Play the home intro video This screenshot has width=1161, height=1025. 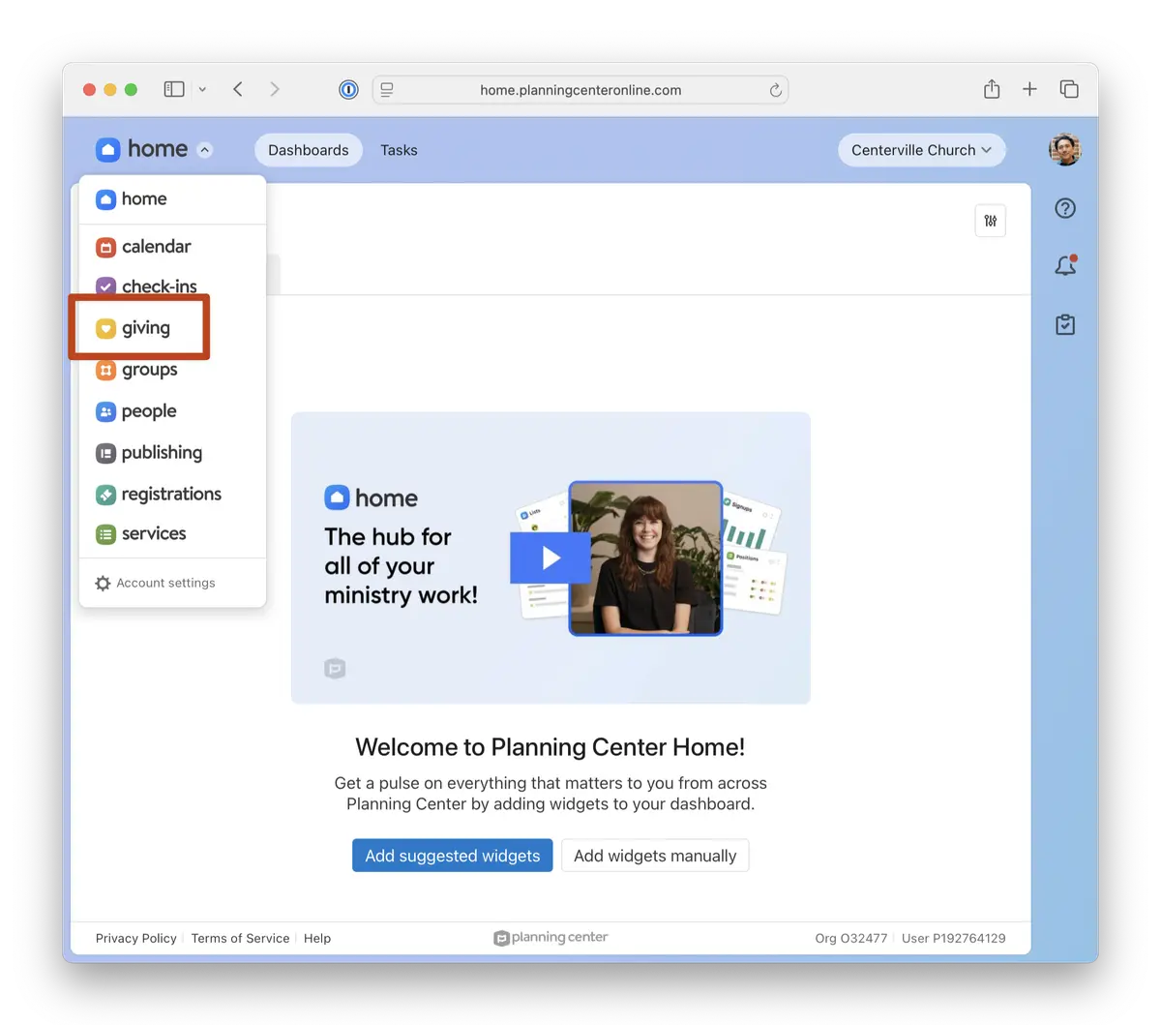(551, 558)
